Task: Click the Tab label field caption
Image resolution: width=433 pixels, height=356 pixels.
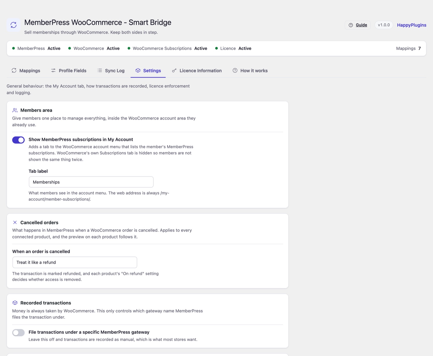Action: [x=38, y=171]
